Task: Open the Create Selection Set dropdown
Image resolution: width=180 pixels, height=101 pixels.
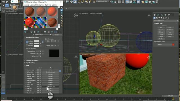Action: click(x=102, y=1)
